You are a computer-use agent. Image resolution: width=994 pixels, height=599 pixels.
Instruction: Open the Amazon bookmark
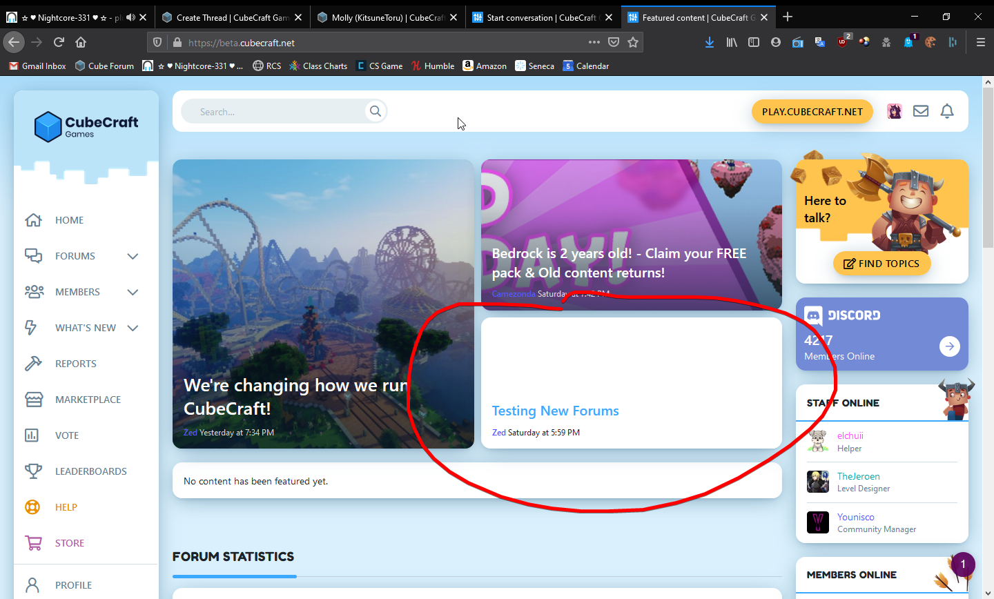(x=485, y=66)
